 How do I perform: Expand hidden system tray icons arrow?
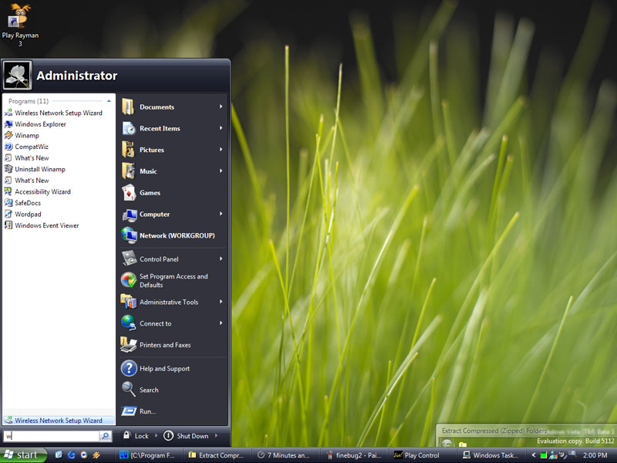[x=534, y=455]
